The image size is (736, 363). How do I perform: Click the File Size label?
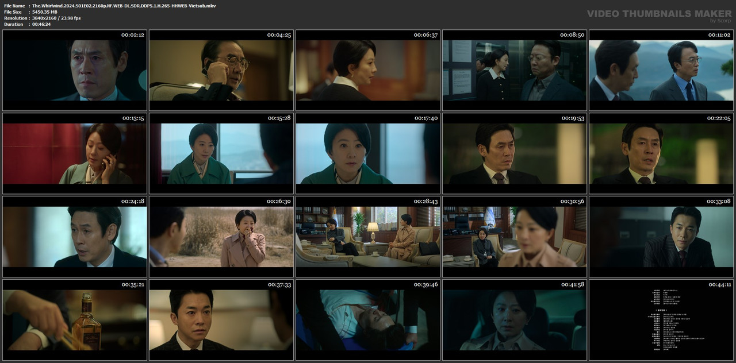[x=13, y=11]
